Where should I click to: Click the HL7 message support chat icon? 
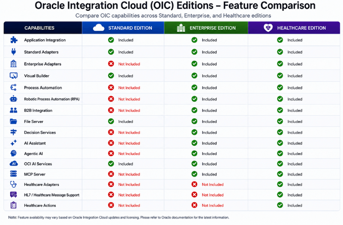(14, 195)
